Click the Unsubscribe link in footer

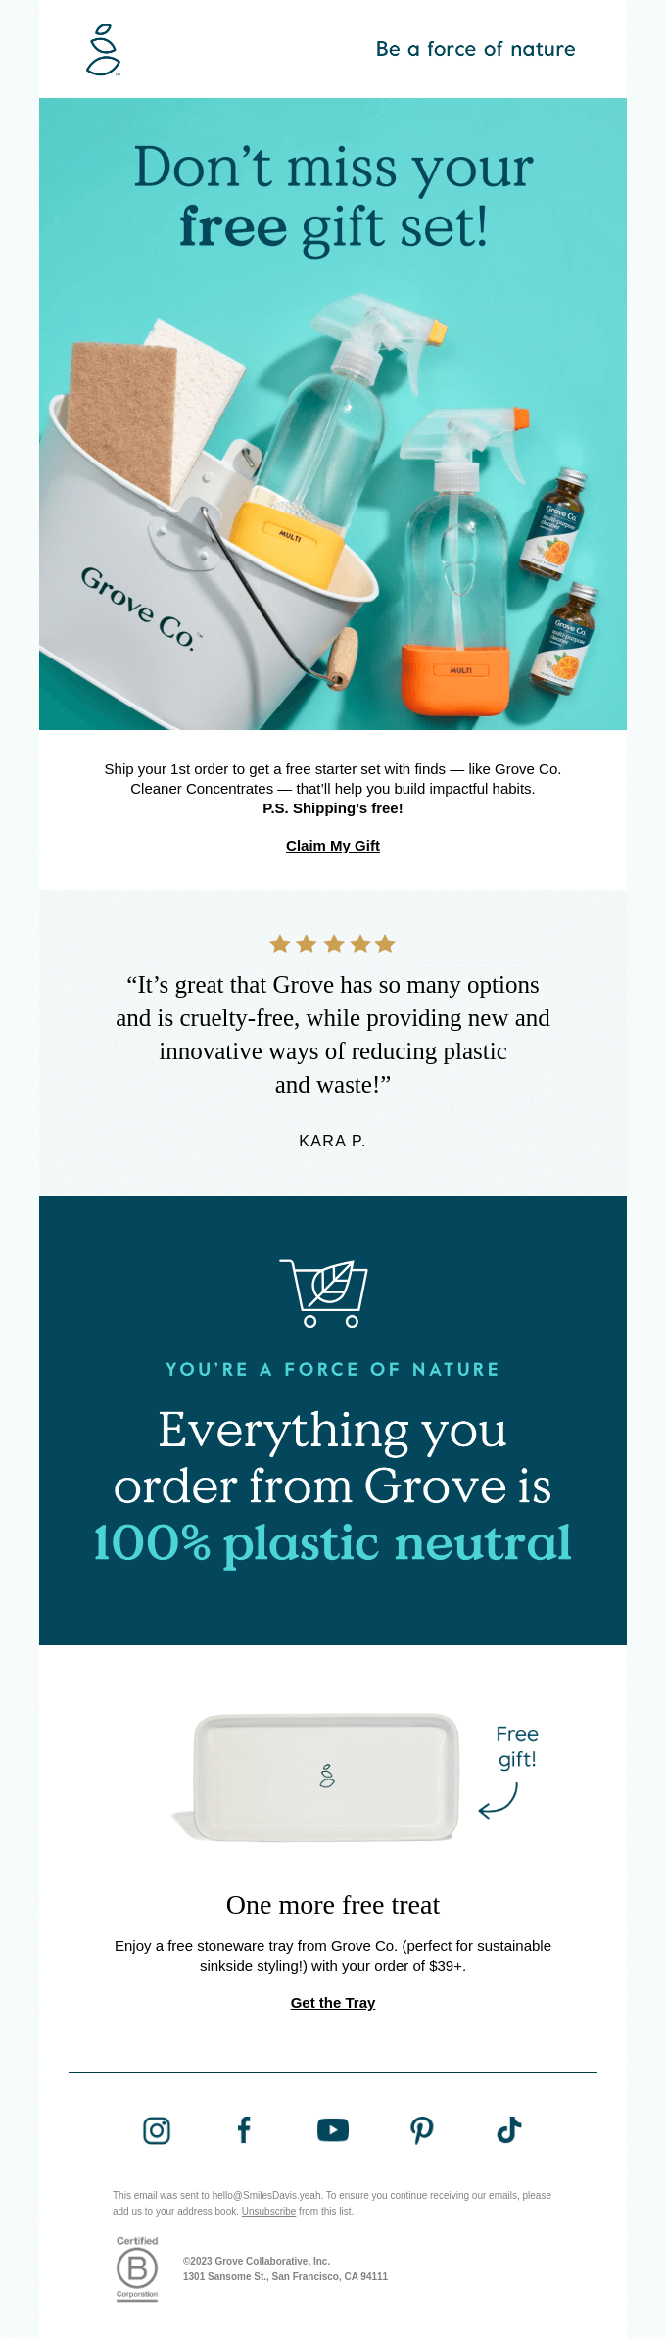pos(268,2211)
